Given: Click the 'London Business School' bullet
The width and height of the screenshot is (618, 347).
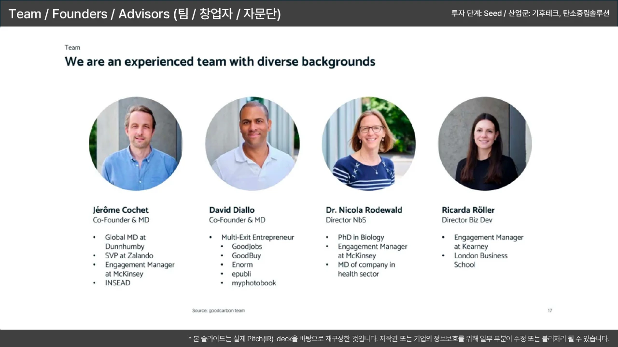Looking at the screenshot, I should click(x=480, y=260).
